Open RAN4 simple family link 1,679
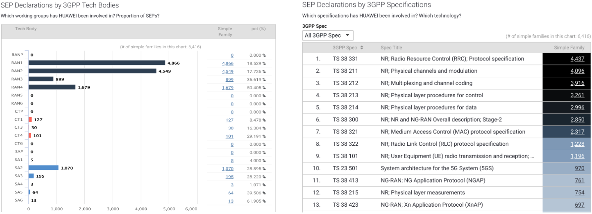The image size is (592, 214). click(228, 88)
